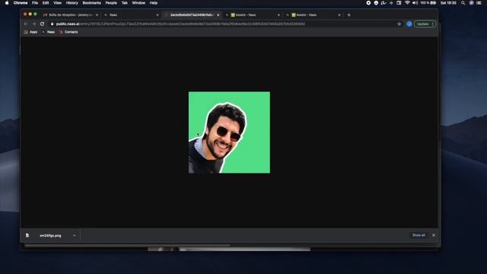487x274 pixels.
Task: Close the second Naas tab
Action: click(158, 15)
